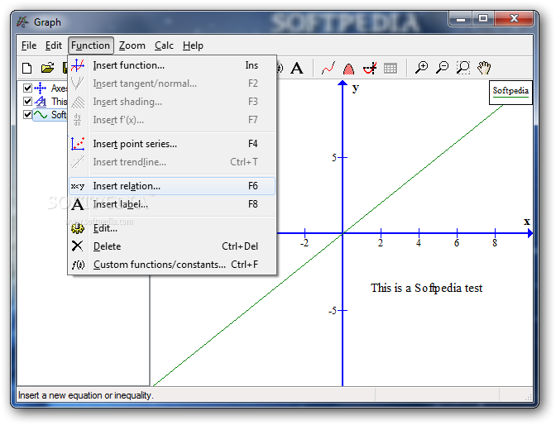Choose Insert point series... menu entry
Viewport: 556px width, 425px height.
172,144
